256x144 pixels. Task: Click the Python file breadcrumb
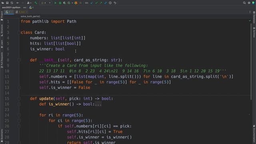point(31,8)
